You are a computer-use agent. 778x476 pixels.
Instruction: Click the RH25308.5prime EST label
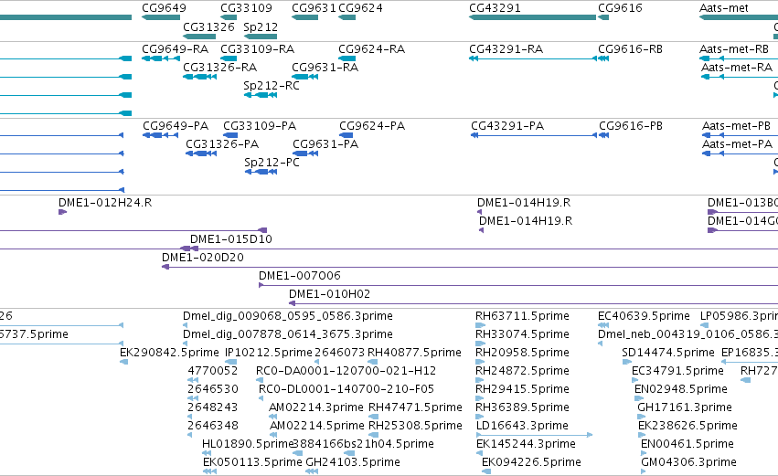[415, 426]
